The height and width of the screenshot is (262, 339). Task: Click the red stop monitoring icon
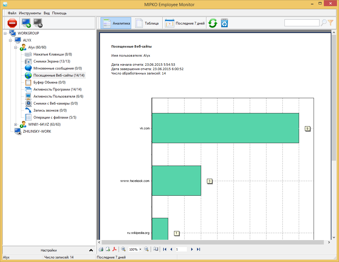click(x=12, y=23)
